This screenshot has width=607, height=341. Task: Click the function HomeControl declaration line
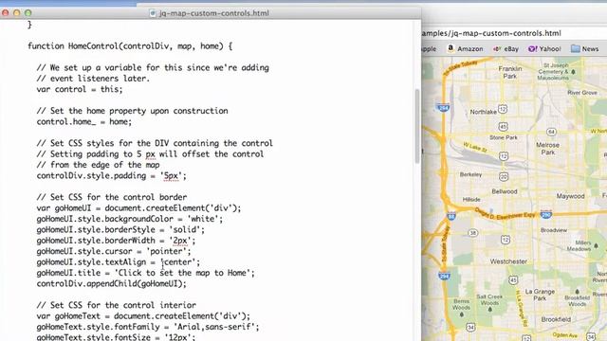(x=130, y=46)
